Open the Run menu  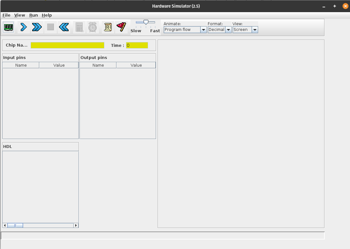pos(34,15)
